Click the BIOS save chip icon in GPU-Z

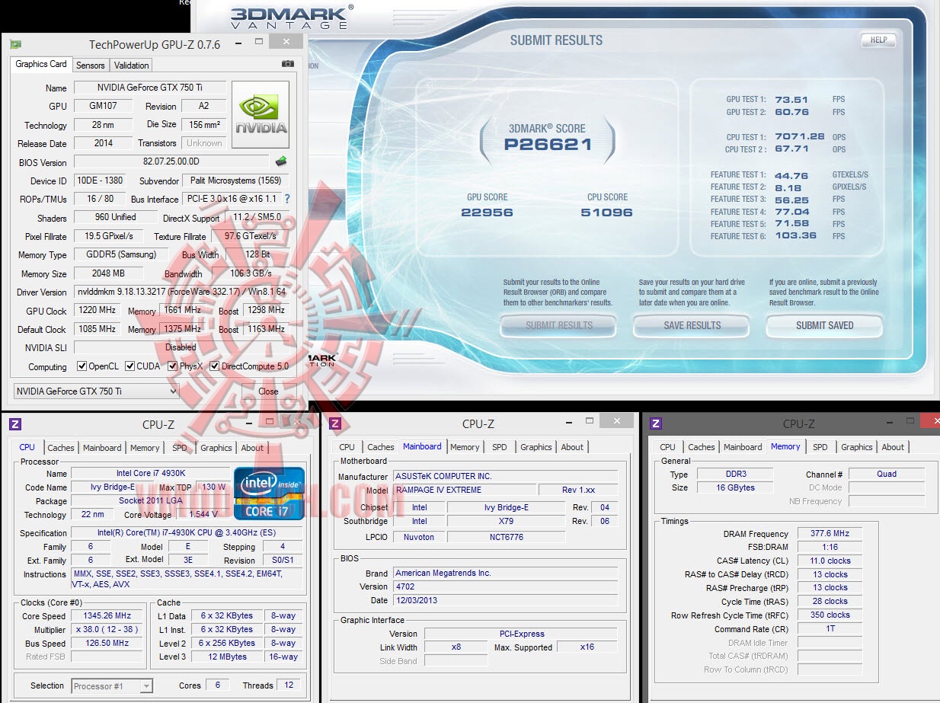(281, 161)
